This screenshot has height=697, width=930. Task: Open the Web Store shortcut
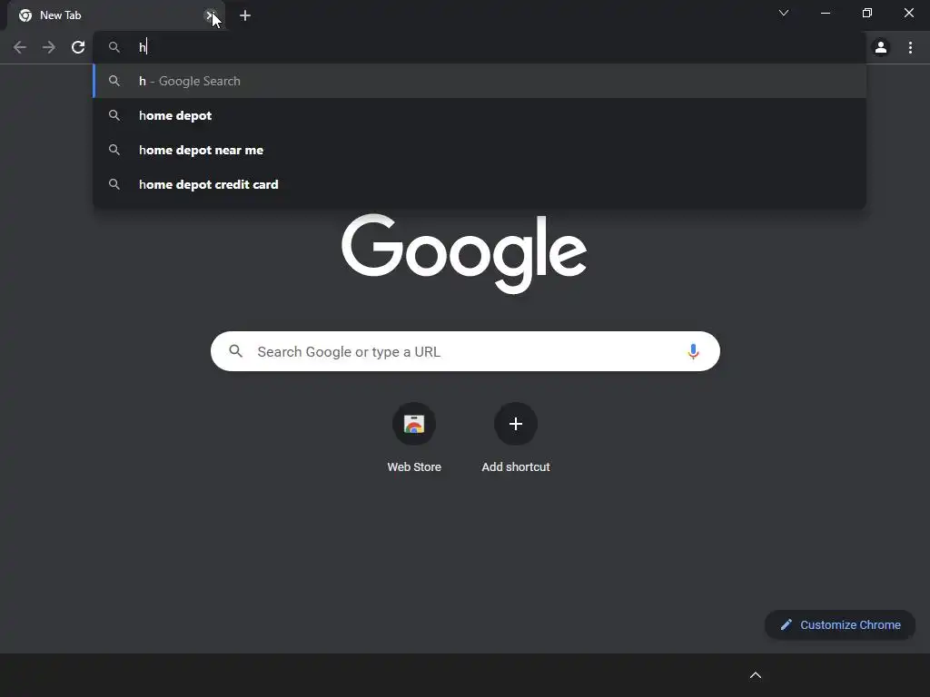click(414, 438)
